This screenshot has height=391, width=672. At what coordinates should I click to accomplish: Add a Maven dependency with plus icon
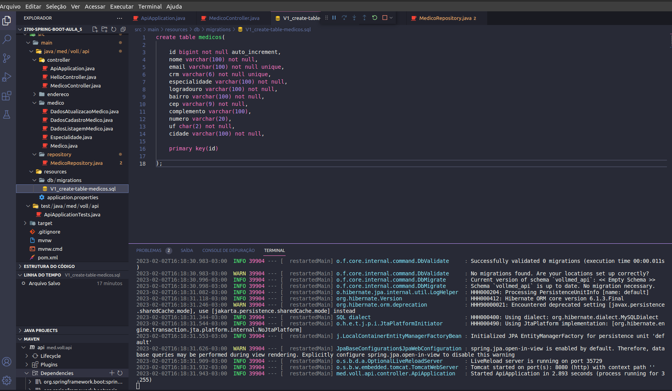pyautogui.click(x=112, y=373)
